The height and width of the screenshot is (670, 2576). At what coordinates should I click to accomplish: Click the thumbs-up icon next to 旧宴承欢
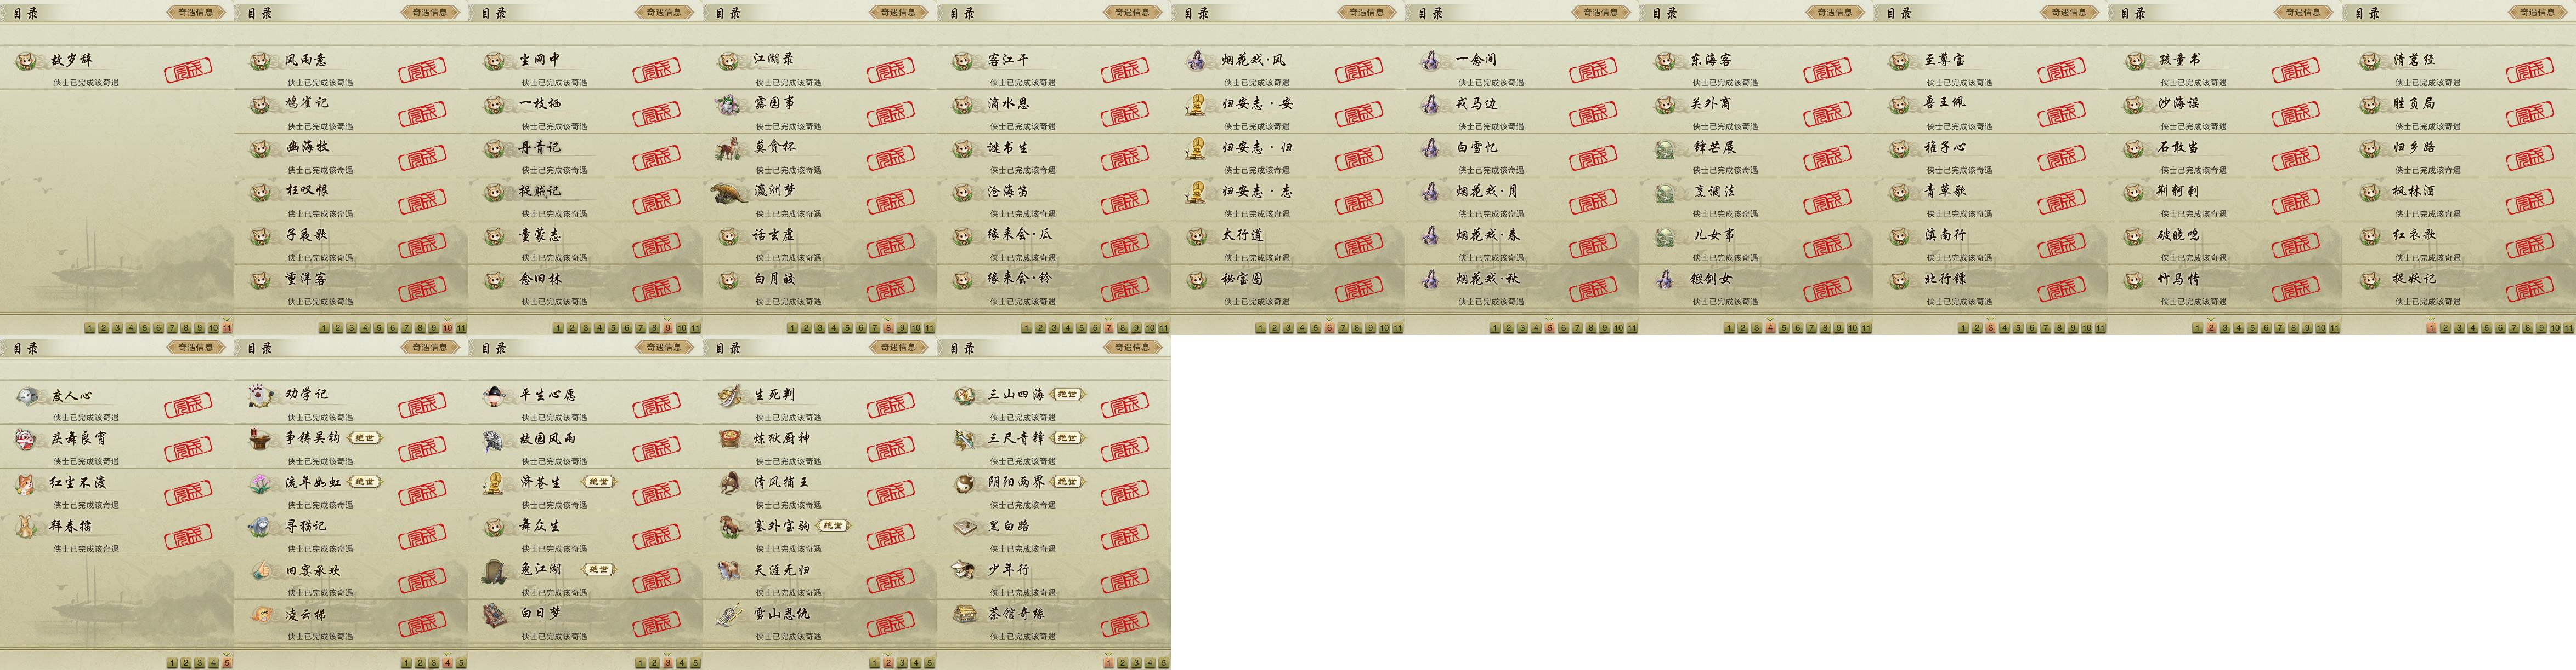(x=261, y=570)
